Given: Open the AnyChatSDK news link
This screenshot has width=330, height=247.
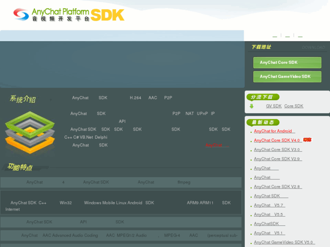Looking at the screenshot, I should coord(269,224).
